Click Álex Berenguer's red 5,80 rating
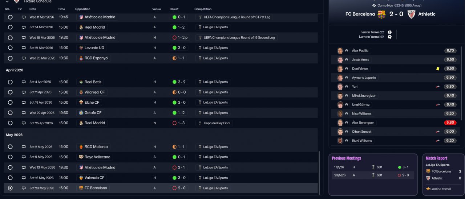Viewport: 465px width, 199px height. coord(450,123)
